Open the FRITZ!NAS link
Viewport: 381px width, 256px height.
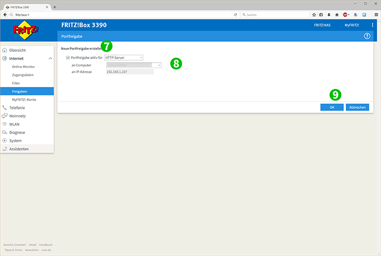pyautogui.click(x=322, y=25)
